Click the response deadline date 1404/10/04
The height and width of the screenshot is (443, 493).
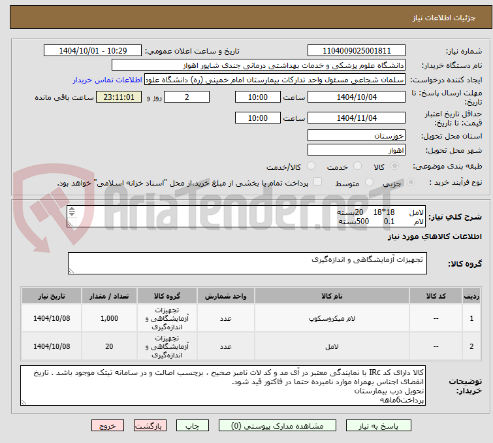tap(357, 97)
